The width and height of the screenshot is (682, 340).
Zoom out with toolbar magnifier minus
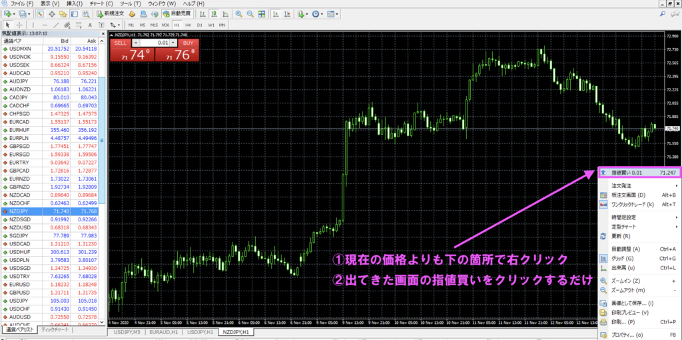point(250,14)
